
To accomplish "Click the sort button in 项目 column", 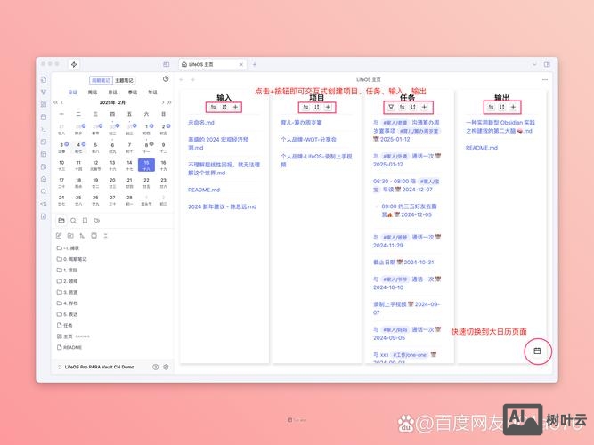I will click(317, 107).
